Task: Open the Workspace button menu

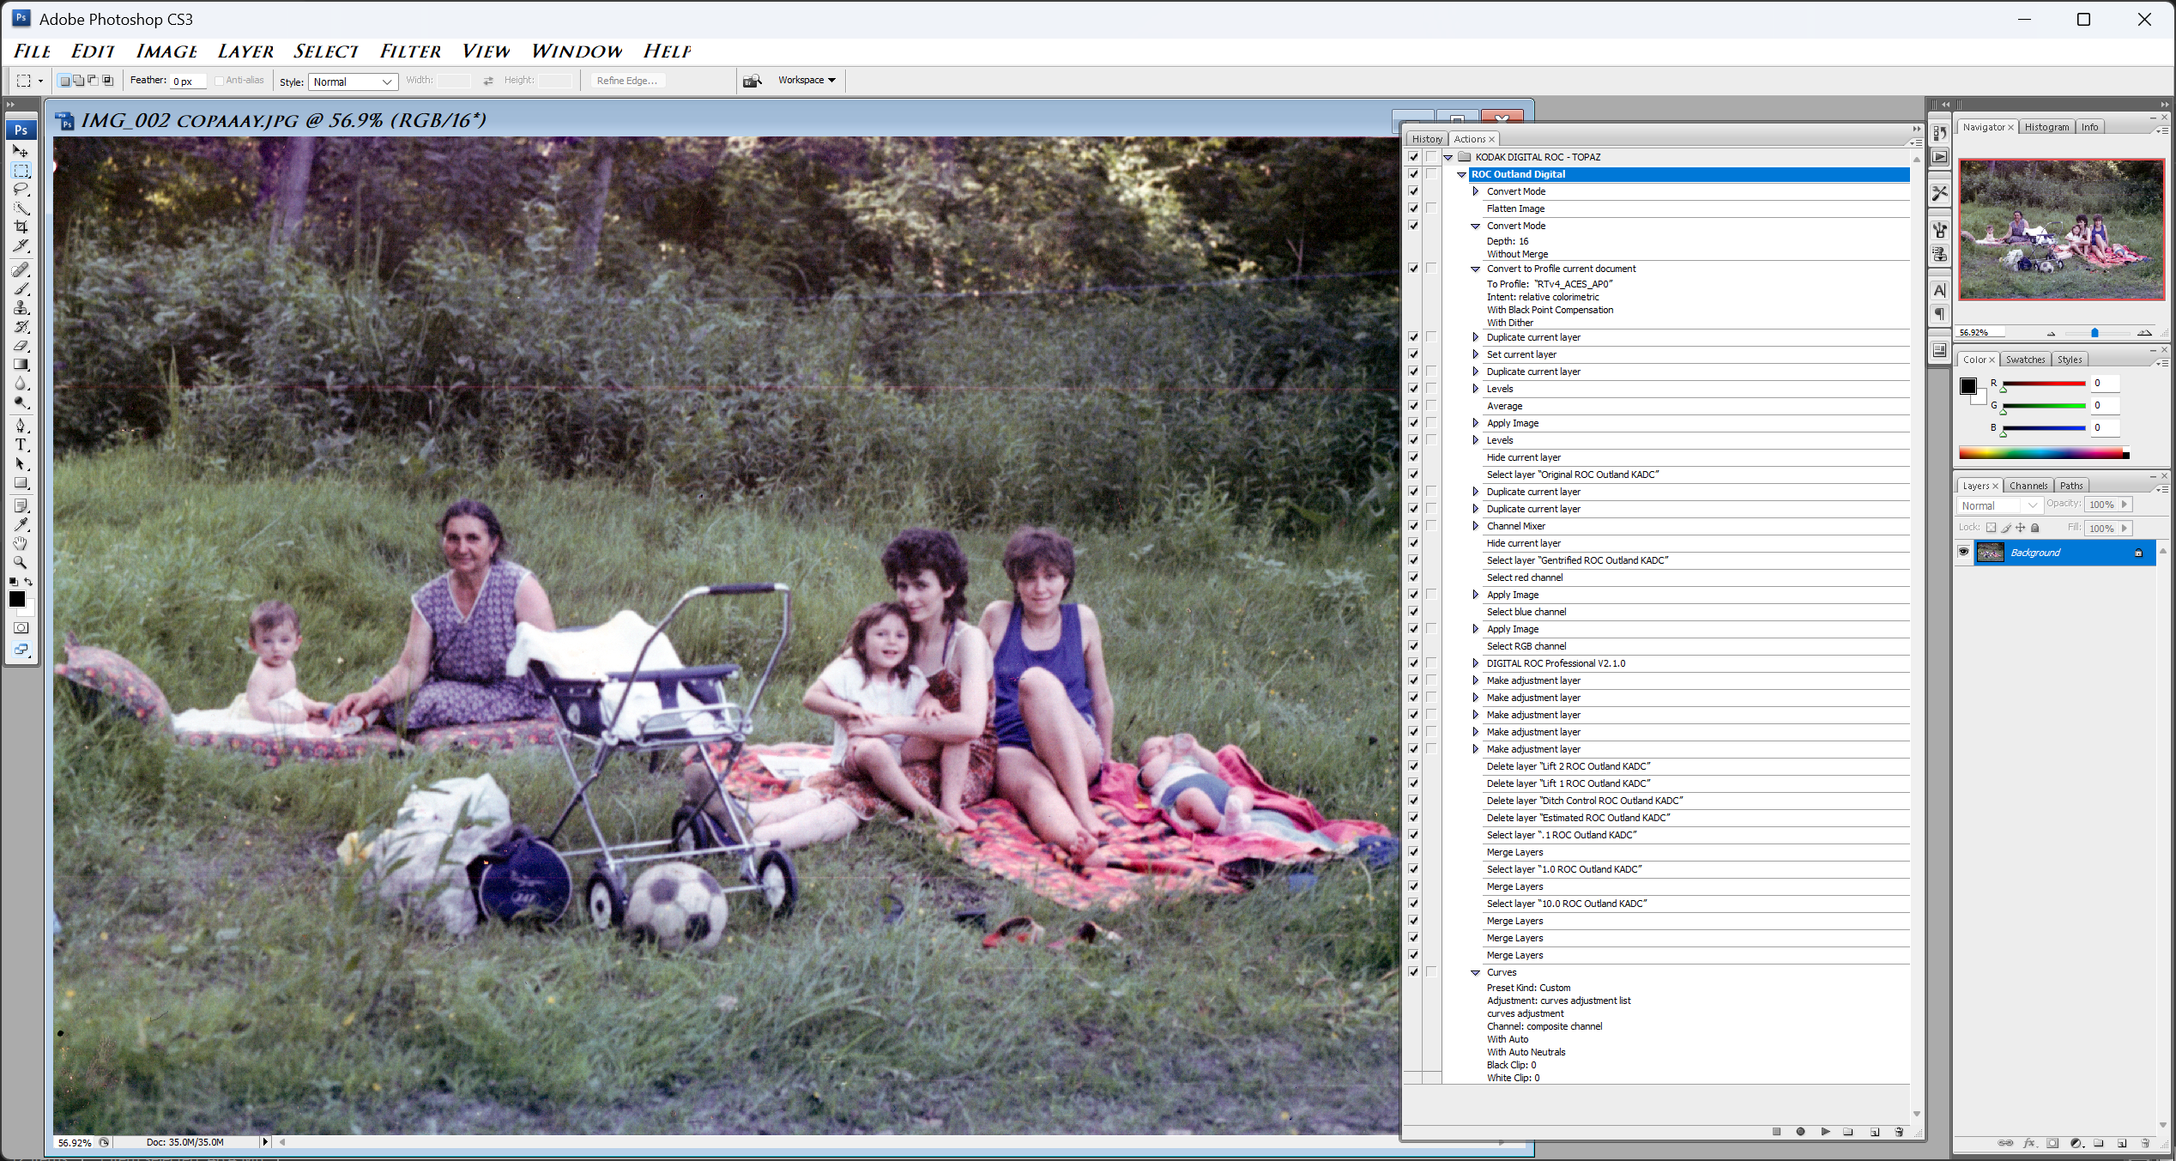Action: [807, 80]
